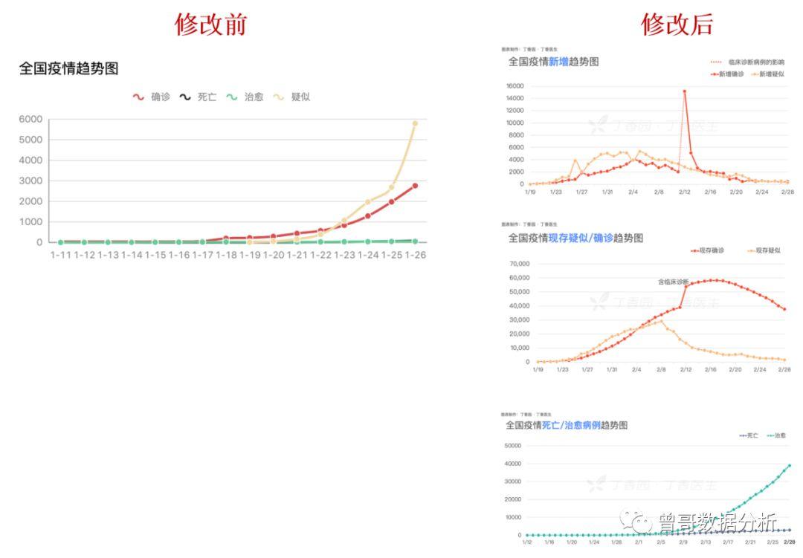Toggle the 现存确诊 legend entry
This screenshot has width=803, height=558.
(707, 250)
